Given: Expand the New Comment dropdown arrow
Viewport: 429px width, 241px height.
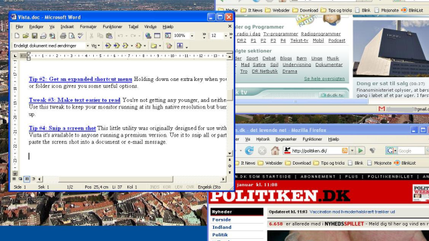Looking at the screenshot, I should (160, 46).
